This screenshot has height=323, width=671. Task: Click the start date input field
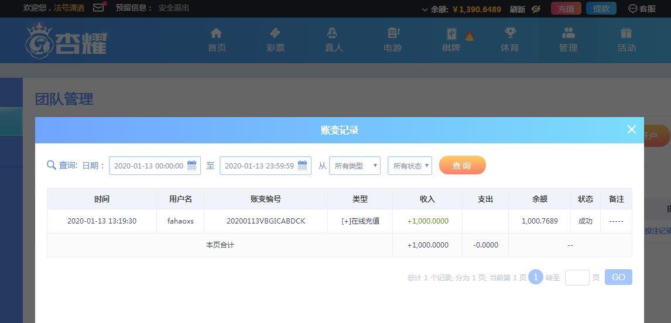tap(155, 166)
